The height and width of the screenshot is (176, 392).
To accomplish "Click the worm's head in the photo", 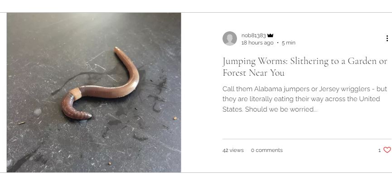I will [86, 115].
